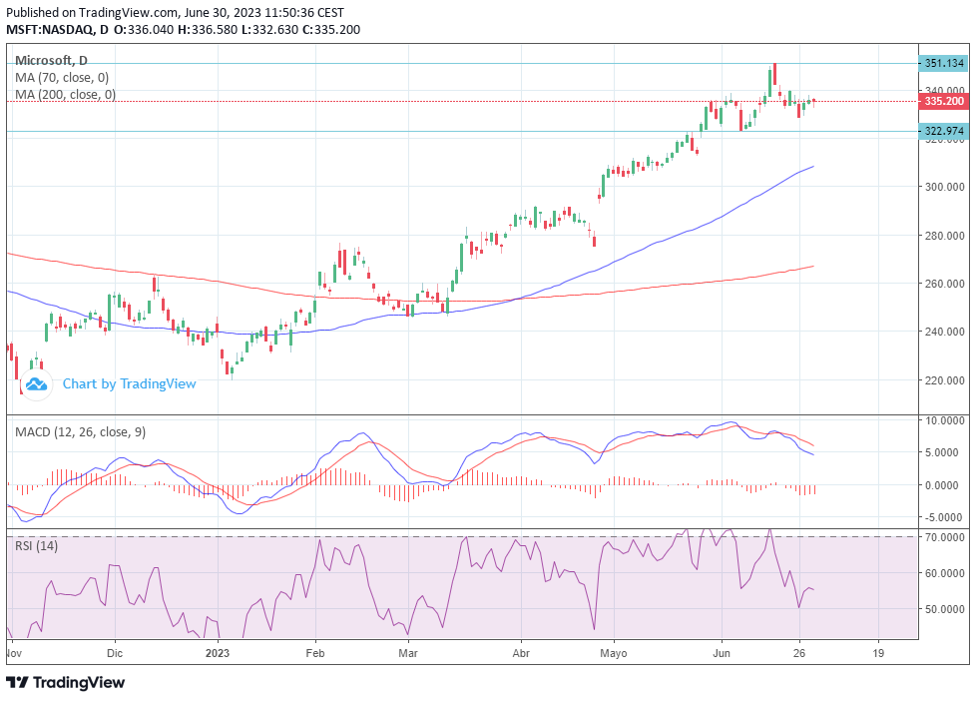Screen dimensions: 976x701
Task: Click the -5.0000 MACD axis label
Action: coord(945,517)
